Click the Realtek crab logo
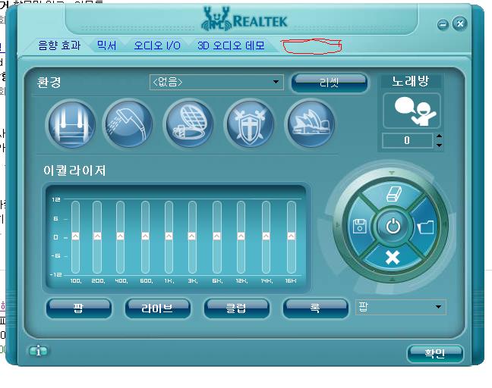Screen dimensions: 492x388 coord(216,20)
